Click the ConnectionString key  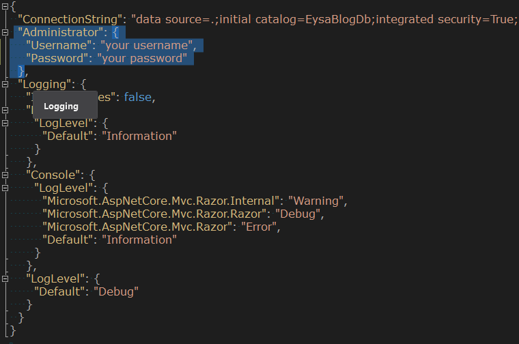click(60, 20)
